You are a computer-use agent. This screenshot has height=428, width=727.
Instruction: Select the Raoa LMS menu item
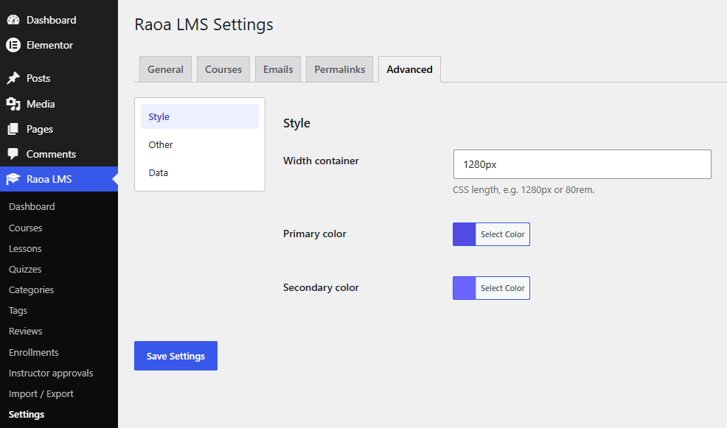point(59,179)
